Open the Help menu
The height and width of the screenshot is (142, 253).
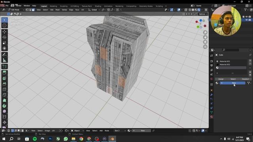coord(34,6)
